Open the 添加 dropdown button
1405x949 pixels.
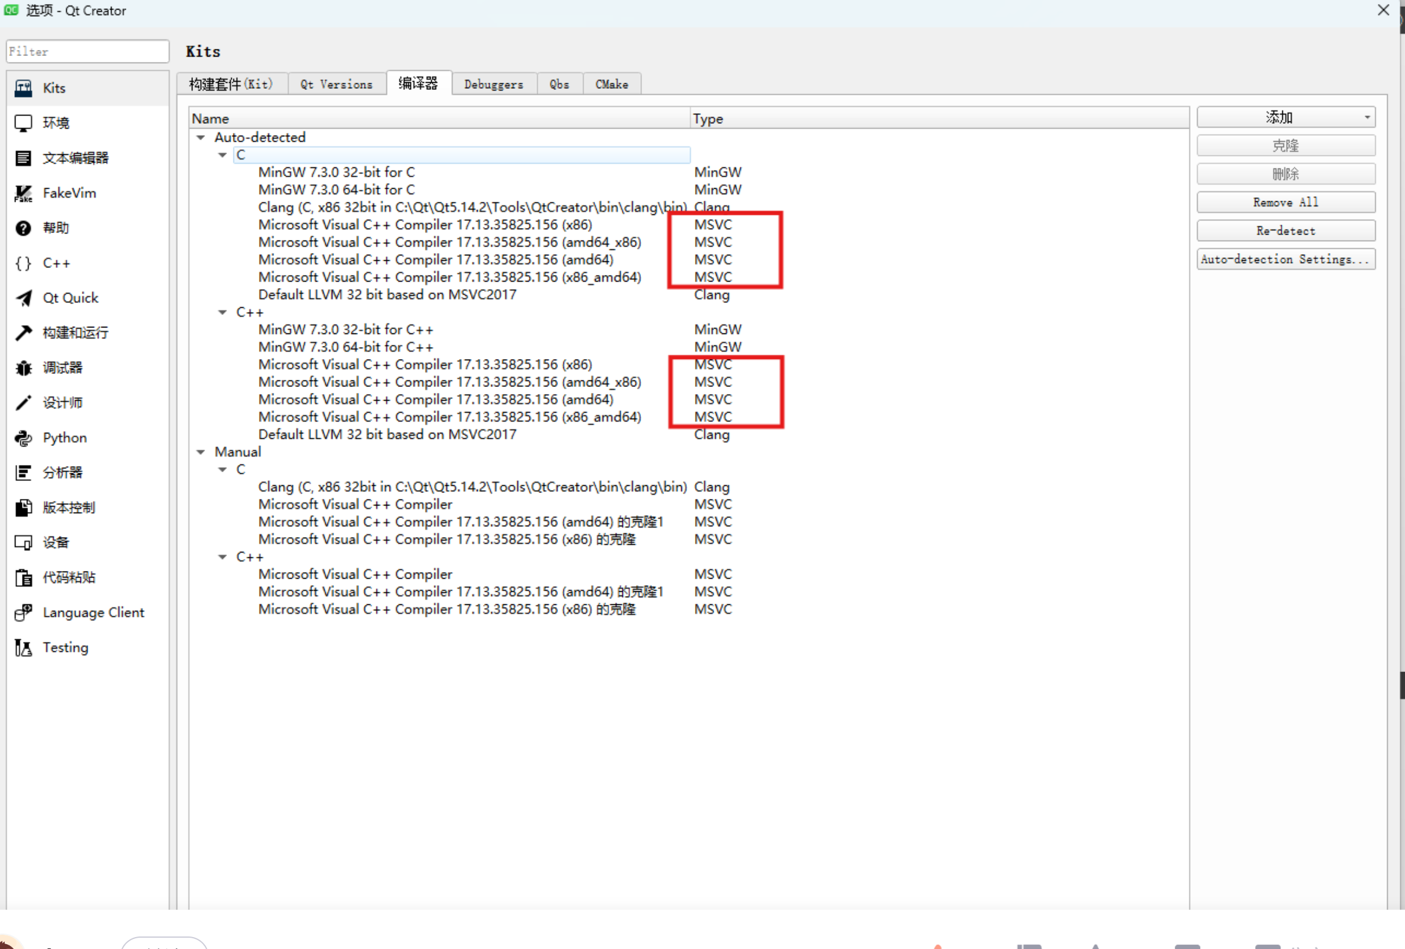point(1285,117)
